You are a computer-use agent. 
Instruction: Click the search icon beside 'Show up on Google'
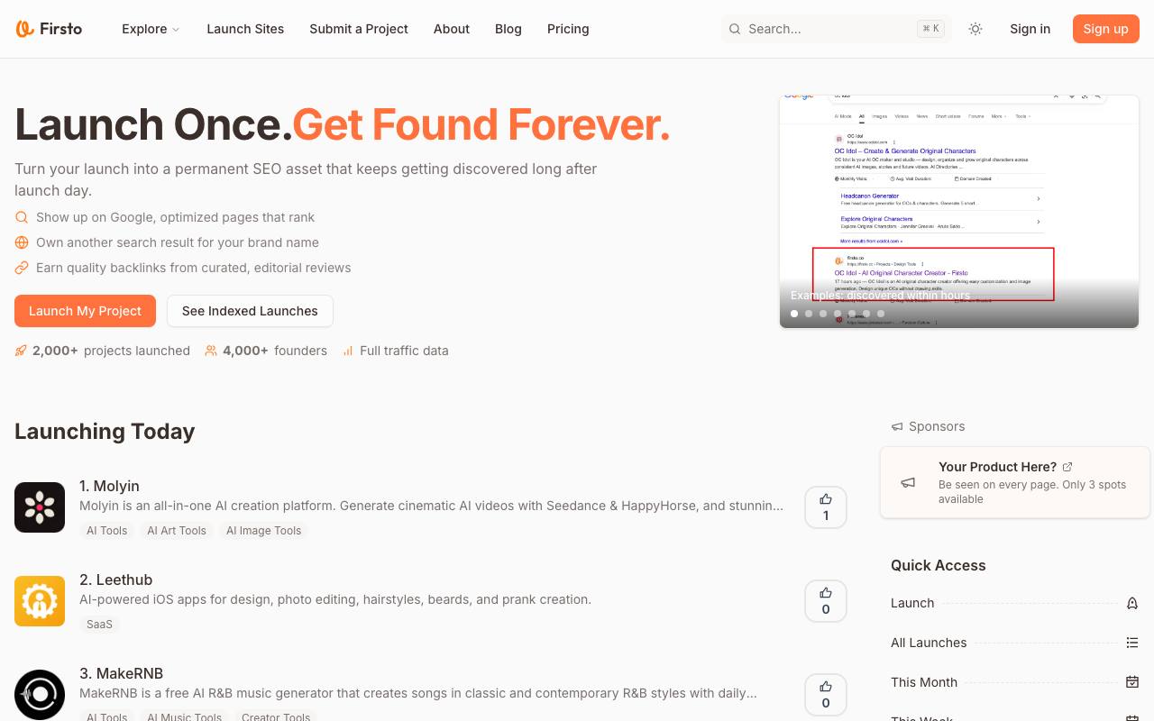pyautogui.click(x=22, y=217)
